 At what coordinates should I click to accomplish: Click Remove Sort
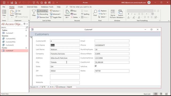coord(43,17)
